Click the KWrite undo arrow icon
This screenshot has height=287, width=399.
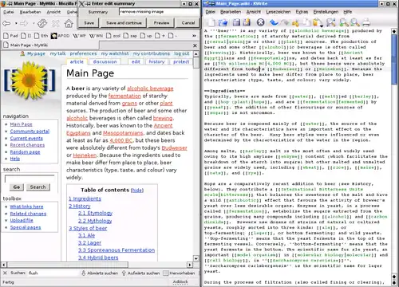point(274,23)
